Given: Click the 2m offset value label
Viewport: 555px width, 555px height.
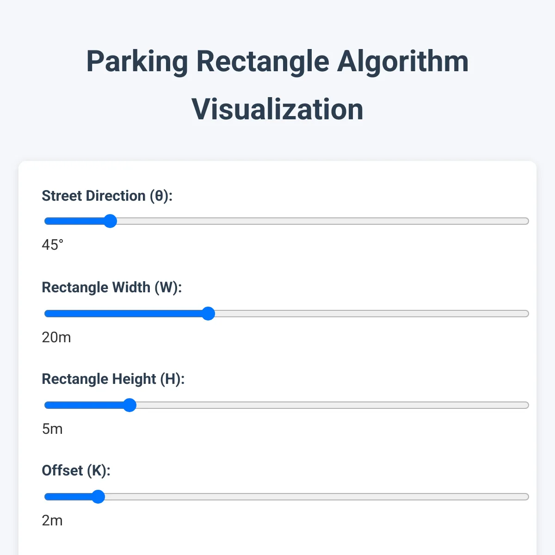Looking at the screenshot, I should point(52,520).
